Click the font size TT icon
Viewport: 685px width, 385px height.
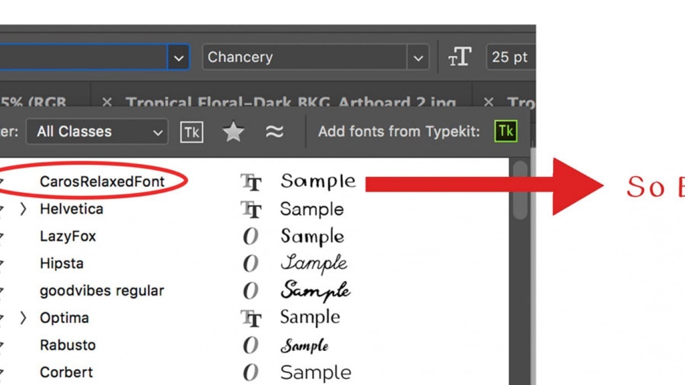point(459,57)
